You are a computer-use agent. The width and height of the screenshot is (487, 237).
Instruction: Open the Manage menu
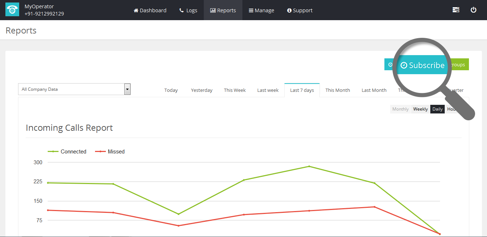pyautogui.click(x=261, y=10)
